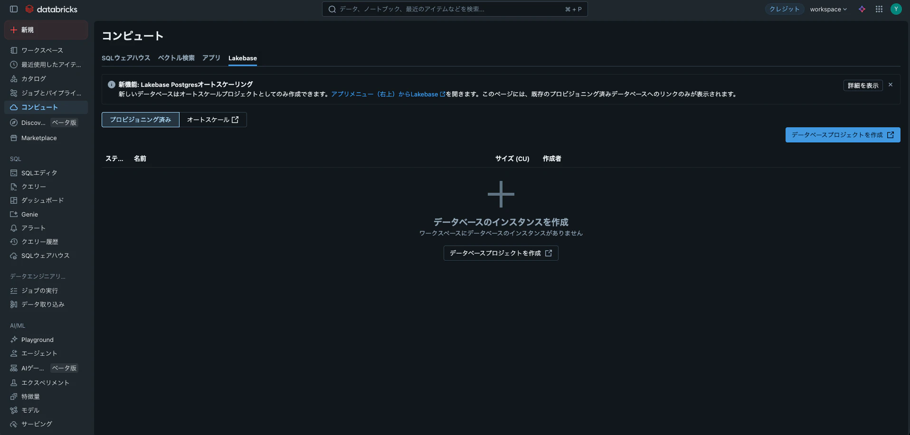Screen dimensions: 910x435
Task: Open ダッシュボード in the sidebar
Action: click(x=46, y=200)
